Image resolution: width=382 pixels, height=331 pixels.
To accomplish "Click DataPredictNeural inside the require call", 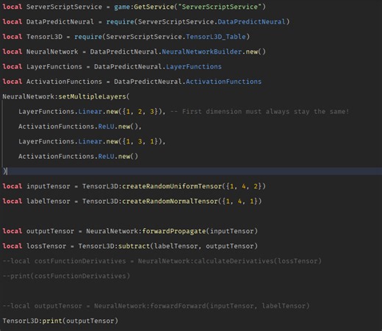I will pyautogui.click(x=251, y=21).
